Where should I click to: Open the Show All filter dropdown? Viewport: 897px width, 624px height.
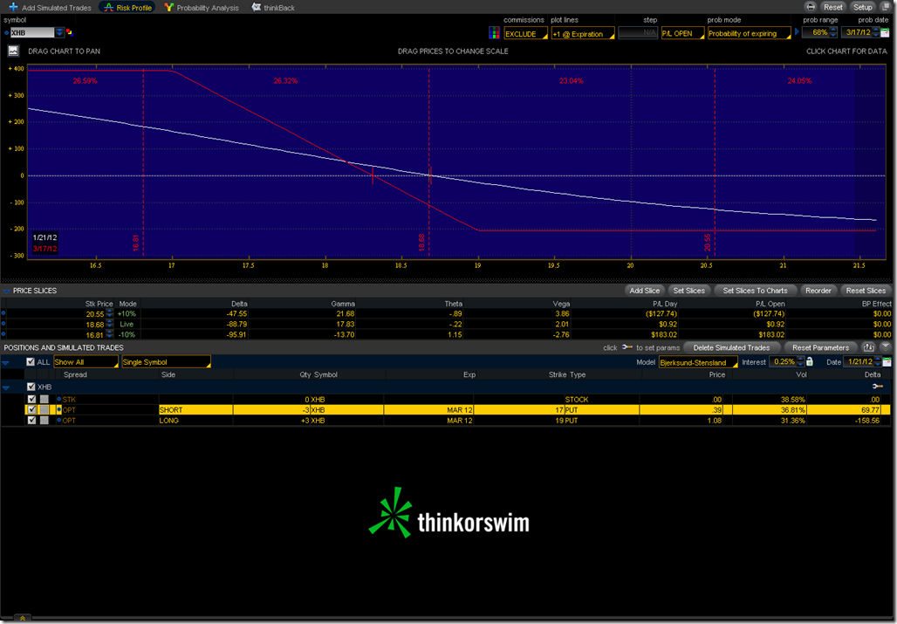coord(86,362)
